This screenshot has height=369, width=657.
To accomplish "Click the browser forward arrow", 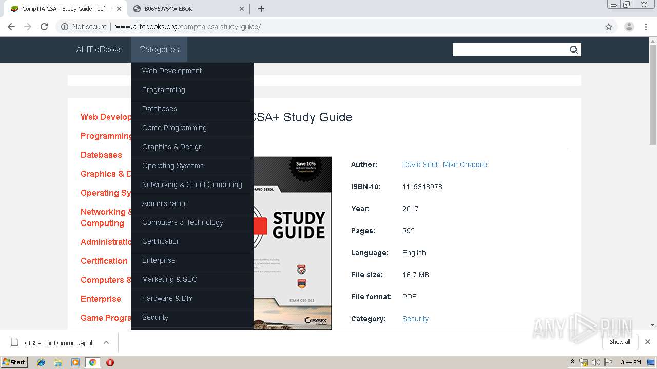I will tap(28, 27).
